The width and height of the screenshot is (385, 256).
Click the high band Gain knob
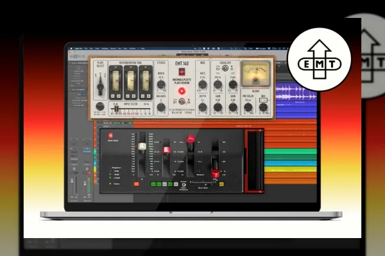233,107
